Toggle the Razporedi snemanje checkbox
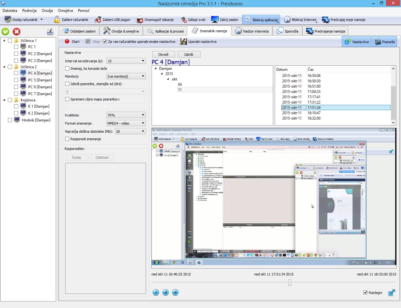Viewport: 401px width, 308px height. 67,139
